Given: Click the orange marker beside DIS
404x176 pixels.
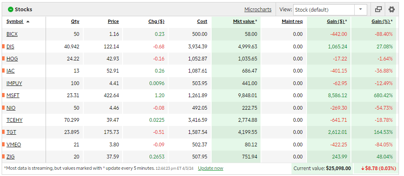Looking at the screenshot, I should tap(3, 47).
